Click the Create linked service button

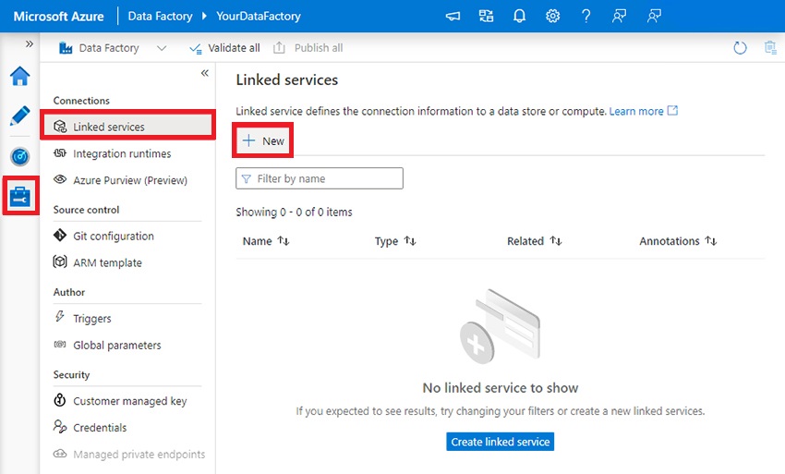(x=500, y=442)
